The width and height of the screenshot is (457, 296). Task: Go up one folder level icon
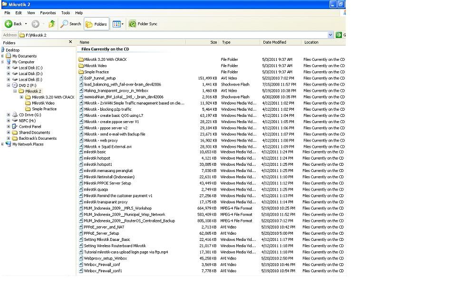tap(52, 24)
